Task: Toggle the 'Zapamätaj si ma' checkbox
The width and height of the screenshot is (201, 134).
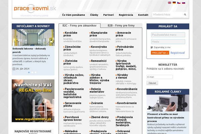Action: tap(152, 48)
